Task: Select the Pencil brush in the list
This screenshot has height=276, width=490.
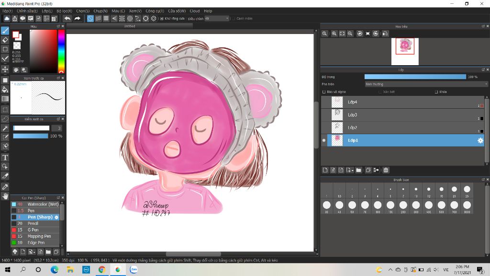Action: coord(35,223)
